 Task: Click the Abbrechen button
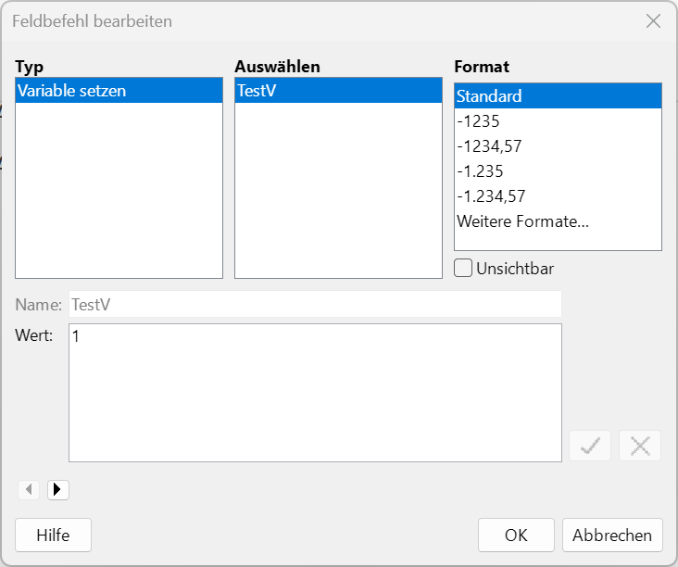point(612,535)
